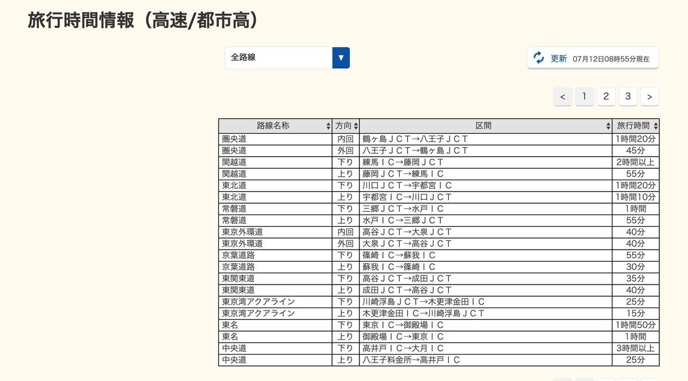Image resolution: width=688 pixels, height=381 pixels.
Task: Select the 圏央道 鶴ヶ島JCT→八王子JCT row
Action: 439,139
